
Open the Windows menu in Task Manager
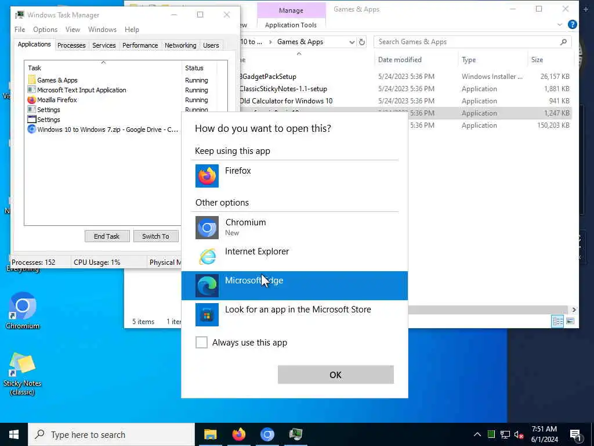pos(102,29)
